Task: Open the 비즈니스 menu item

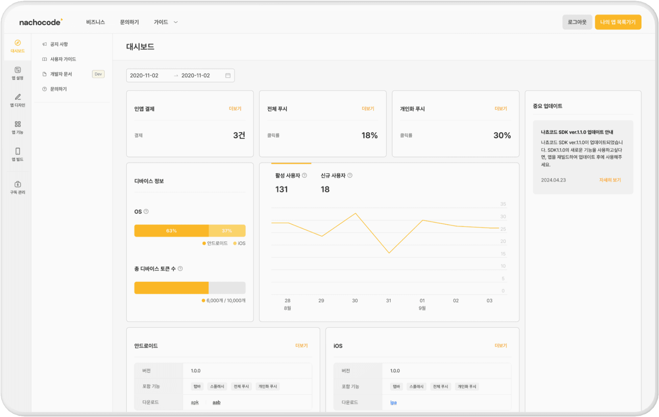Action: (x=95, y=22)
